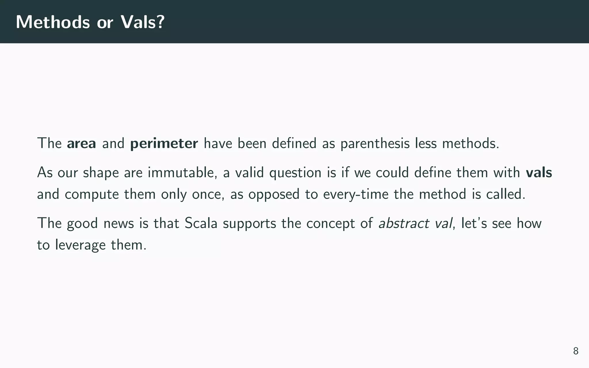Click the word "good" in "The good news"
This screenshot has height=368, width=589.
coord(82,224)
